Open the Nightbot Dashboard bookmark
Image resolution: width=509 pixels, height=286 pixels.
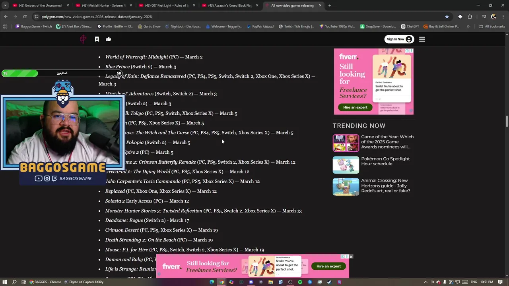click(183, 27)
